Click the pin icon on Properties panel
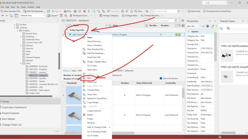Image resolution: width=248 pixels, height=139 pixels. coord(210,21)
